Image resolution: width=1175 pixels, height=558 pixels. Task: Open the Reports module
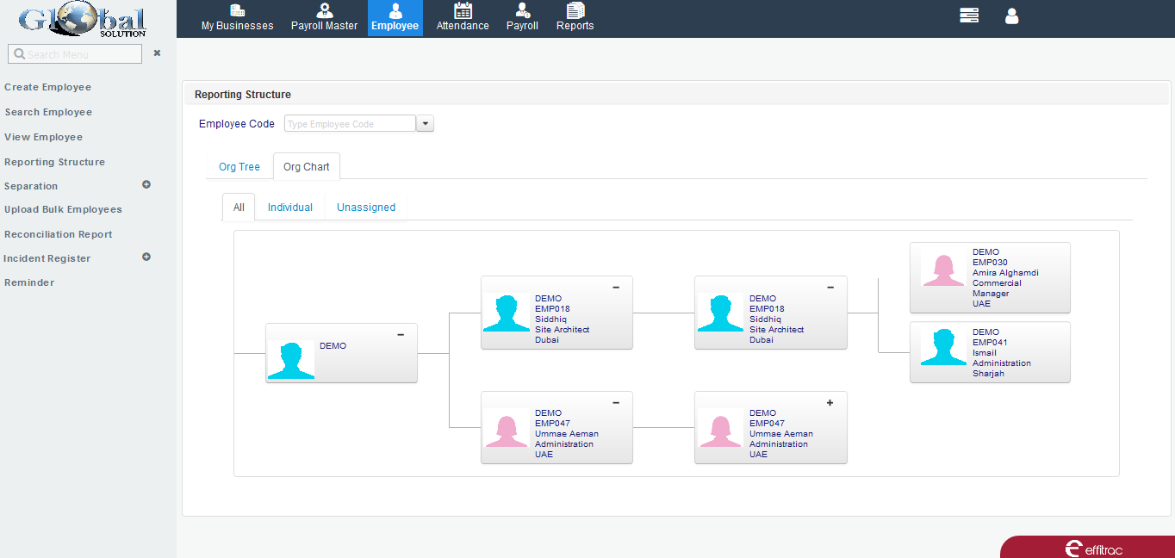click(575, 18)
